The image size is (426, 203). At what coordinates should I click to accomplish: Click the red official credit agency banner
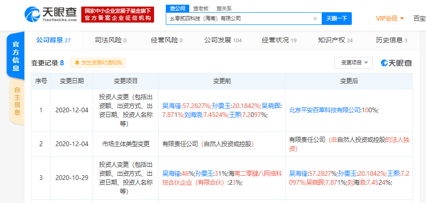[117, 14]
